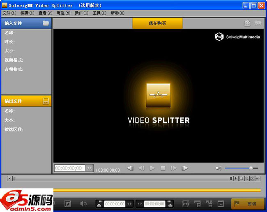Take a snapshot with the camera icon
The image size is (267, 212).
tap(247, 23)
